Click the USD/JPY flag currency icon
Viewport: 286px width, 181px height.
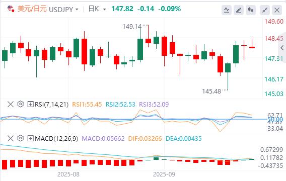pos(11,9)
